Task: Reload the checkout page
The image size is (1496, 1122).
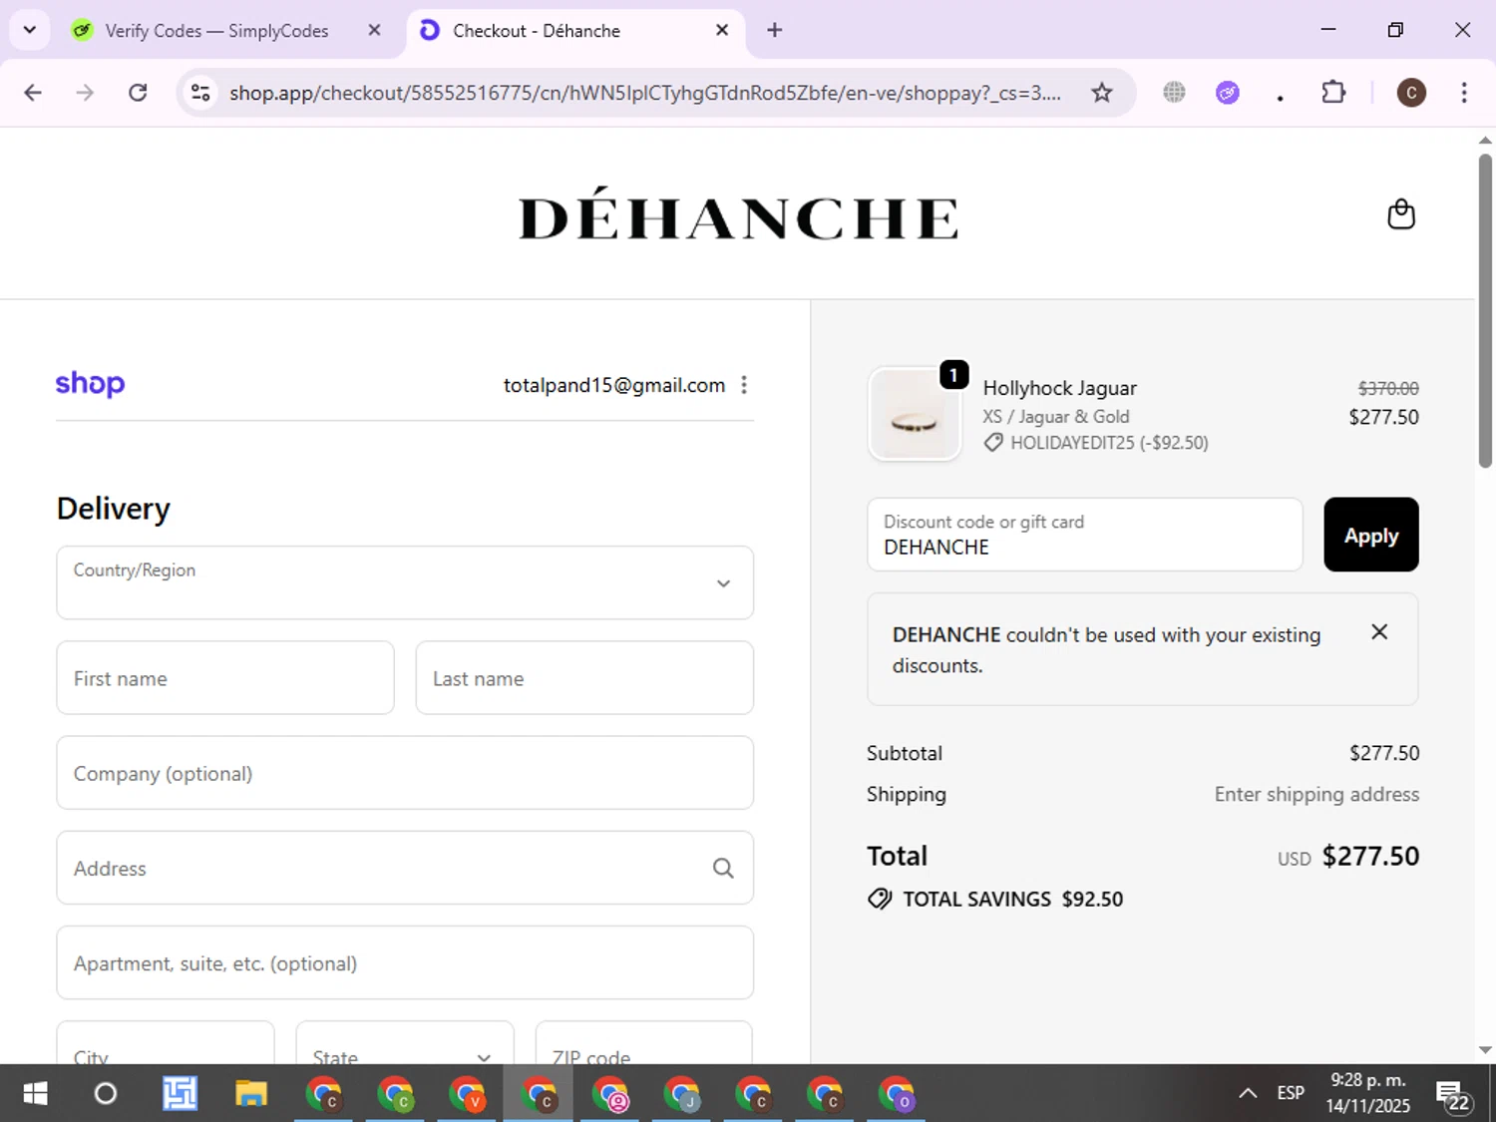Action: click(138, 93)
